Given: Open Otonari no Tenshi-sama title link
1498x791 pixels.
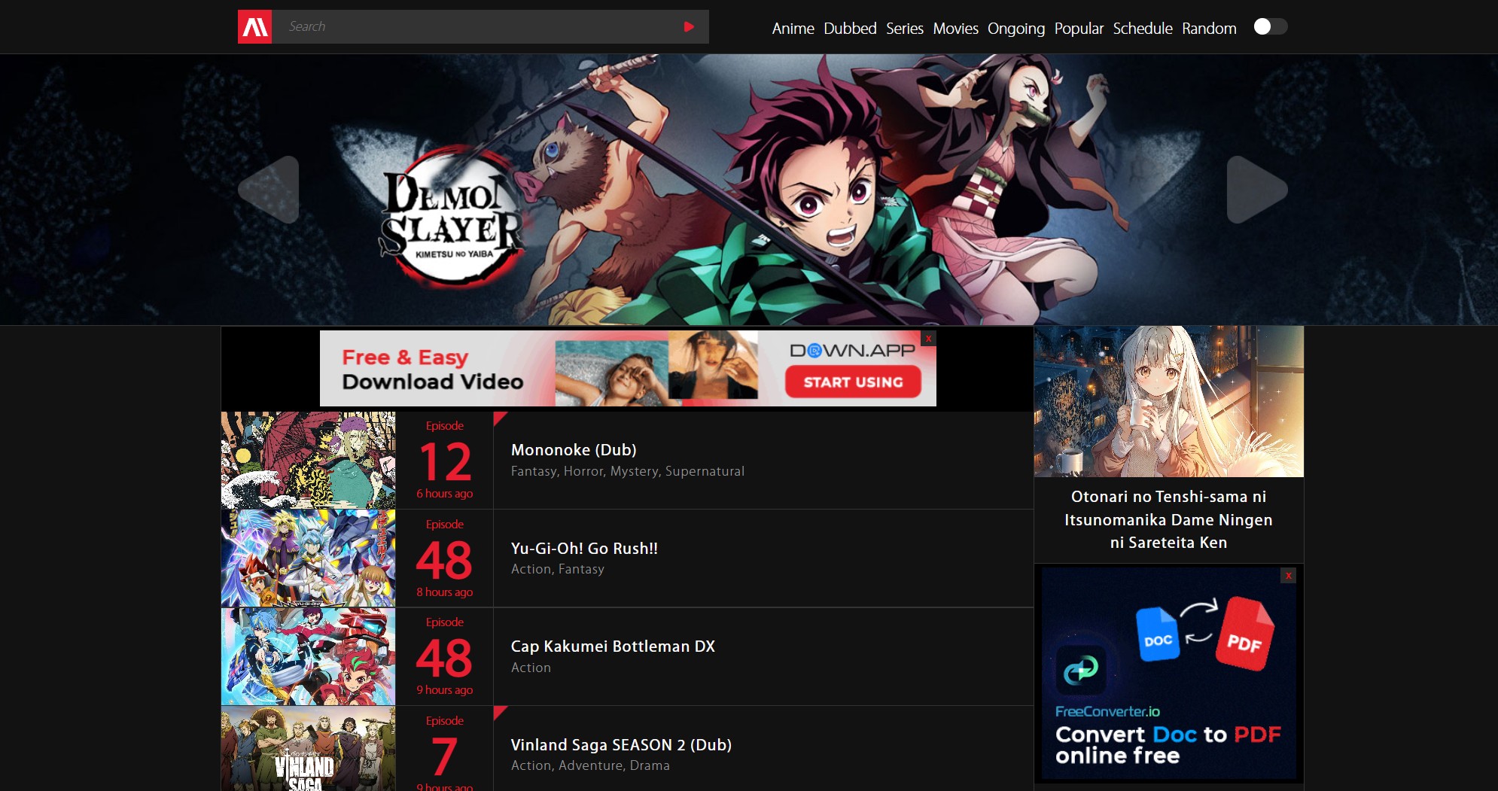Looking at the screenshot, I should click(x=1168, y=519).
